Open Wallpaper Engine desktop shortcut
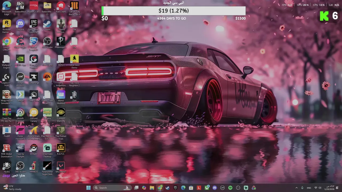Image resolution: width=342 pixels, height=192 pixels. coord(7,62)
